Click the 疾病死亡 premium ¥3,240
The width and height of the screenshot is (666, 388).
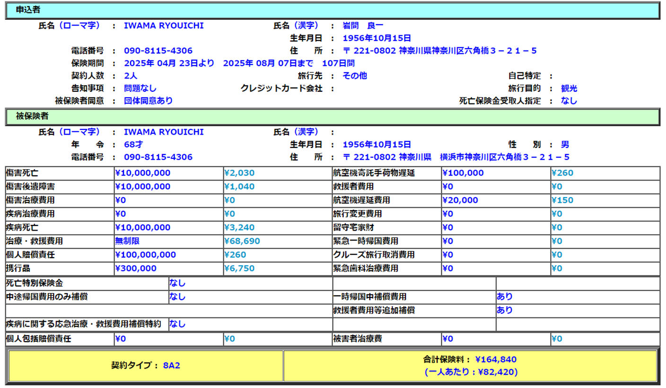coord(239,227)
